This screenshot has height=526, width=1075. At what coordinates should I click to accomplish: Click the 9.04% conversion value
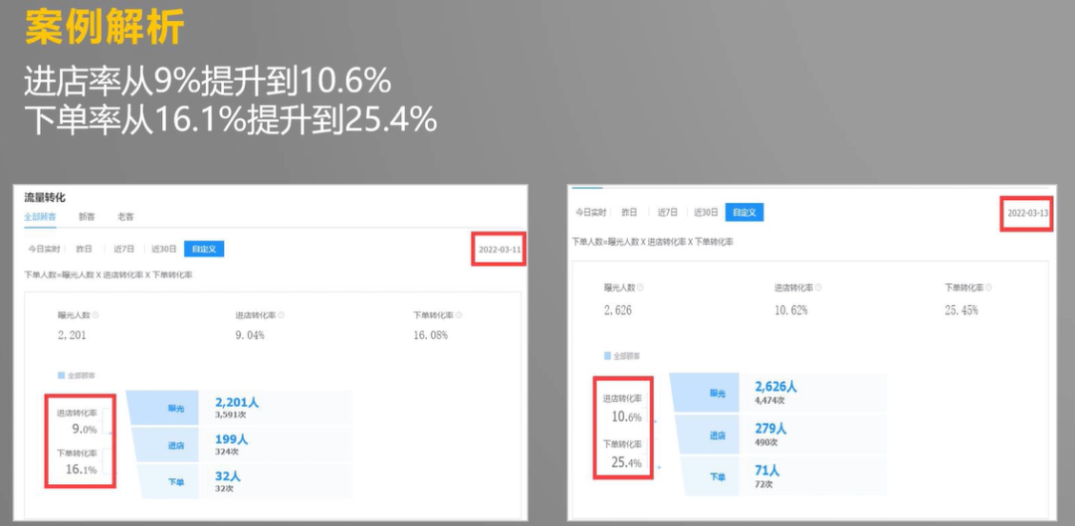250,336
